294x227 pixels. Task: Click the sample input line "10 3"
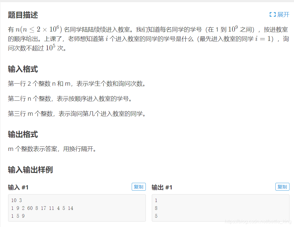[x=16, y=200]
